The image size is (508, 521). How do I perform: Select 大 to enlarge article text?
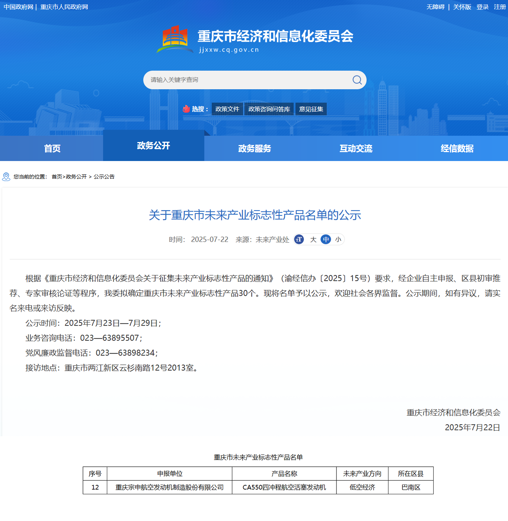click(x=313, y=239)
